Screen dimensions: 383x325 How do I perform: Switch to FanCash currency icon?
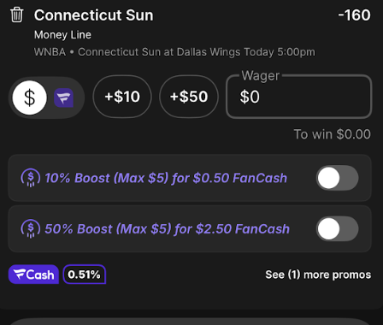(64, 97)
